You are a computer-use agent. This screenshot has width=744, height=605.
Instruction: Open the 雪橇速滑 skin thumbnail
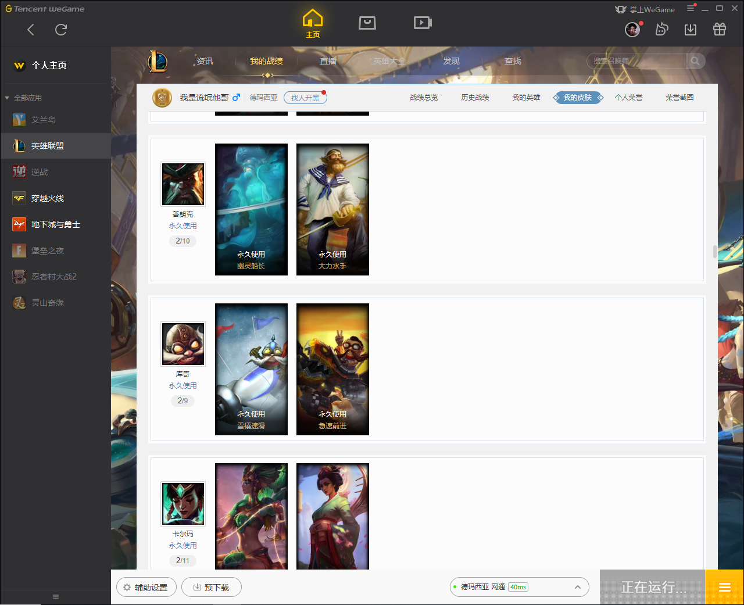251,369
